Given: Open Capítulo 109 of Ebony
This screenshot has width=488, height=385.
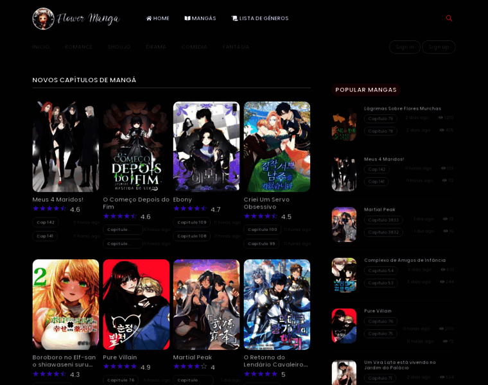Looking at the screenshot, I should pos(192,222).
